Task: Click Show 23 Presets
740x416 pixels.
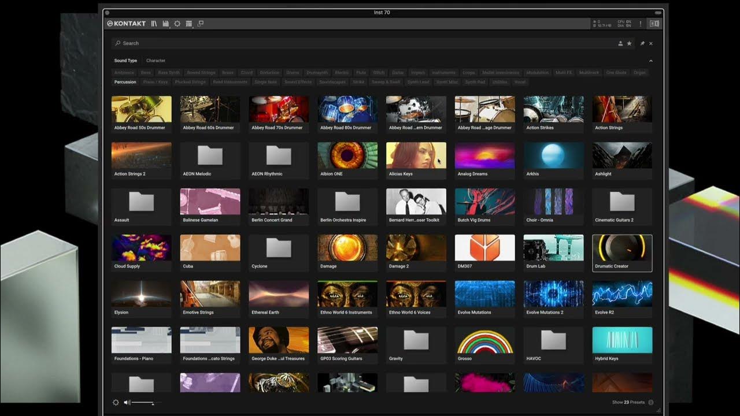Action: pos(628,402)
